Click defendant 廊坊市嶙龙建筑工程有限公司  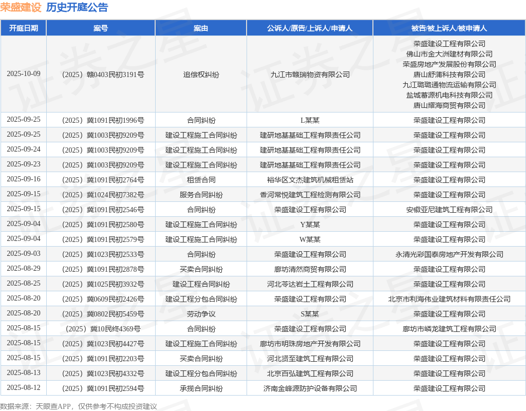click(x=449, y=329)
